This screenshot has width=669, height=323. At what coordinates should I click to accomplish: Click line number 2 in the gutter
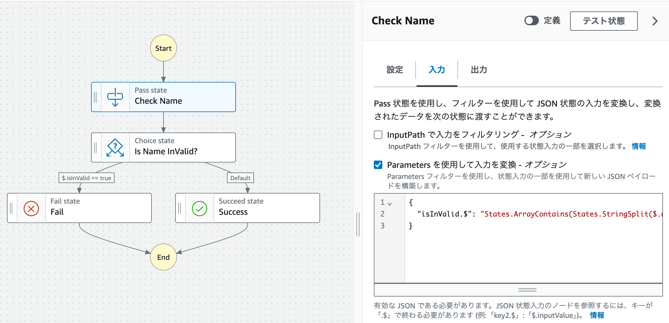coord(382,214)
